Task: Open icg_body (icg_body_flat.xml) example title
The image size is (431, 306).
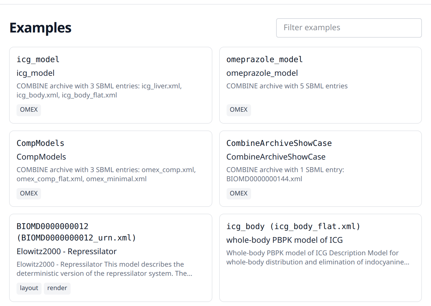Action: point(293,226)
